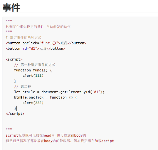Click the line 但是通常情况下都是放在body内的最底部
The width and height of the screenshot is (158, 150).
pos(60,141)
